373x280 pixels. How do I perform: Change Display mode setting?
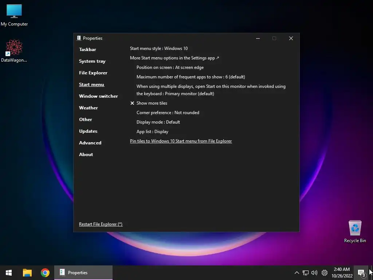[158, 122]
